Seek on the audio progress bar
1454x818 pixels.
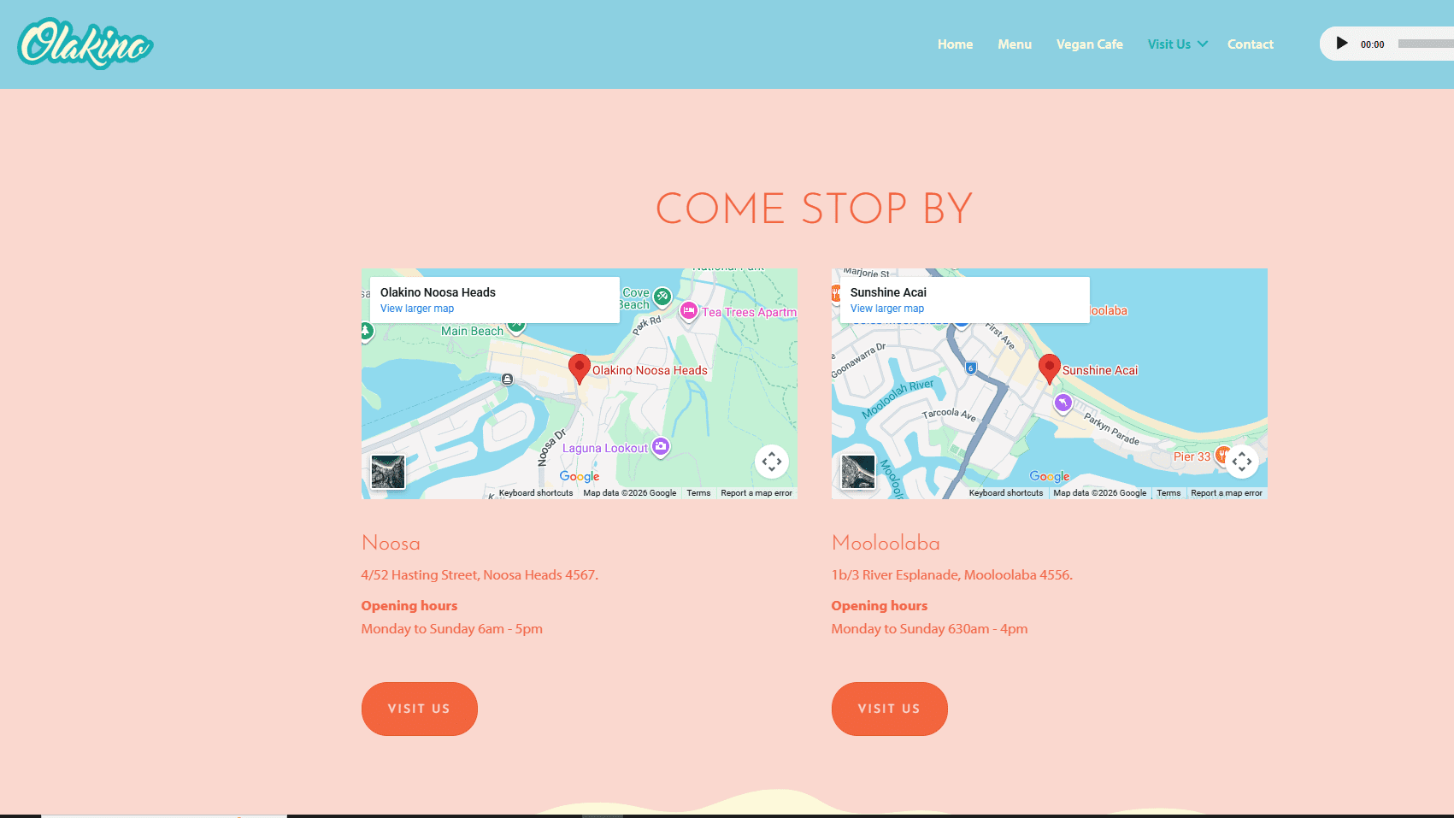pyautogui.click(x=1426, y=44)
